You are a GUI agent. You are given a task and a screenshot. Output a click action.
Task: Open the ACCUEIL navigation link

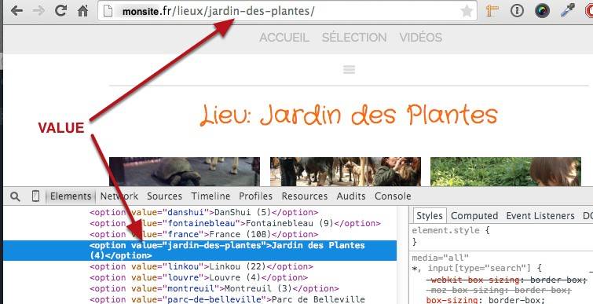pyautogui.click(x=284, y=38)
